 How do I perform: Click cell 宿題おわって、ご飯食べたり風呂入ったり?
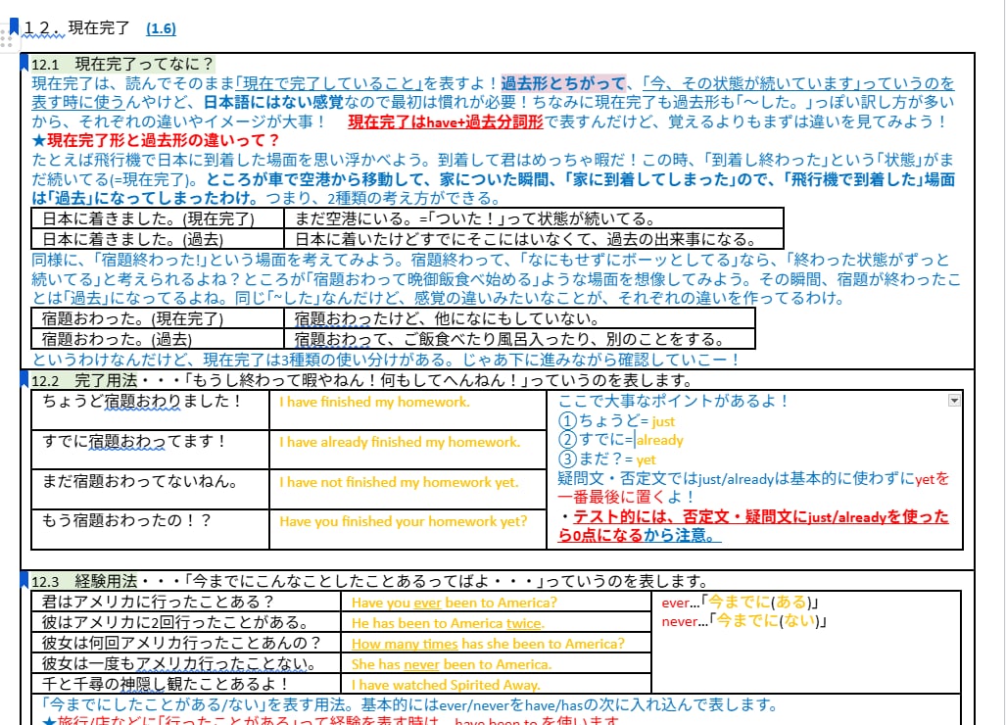[520, 339]
